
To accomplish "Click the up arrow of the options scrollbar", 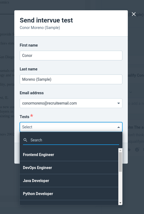I will [120, 150].
